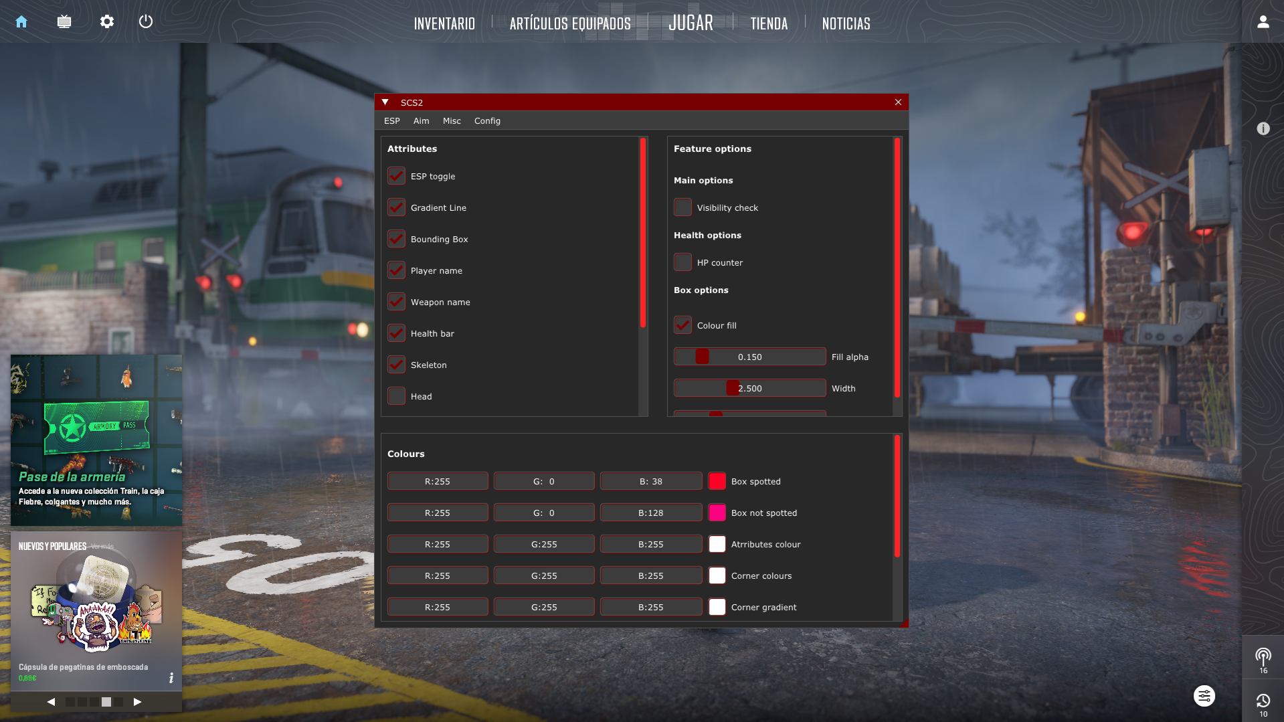1284x722 pixels.
Task: Close the SCS2 window
Action: click(x=898, y=102)
